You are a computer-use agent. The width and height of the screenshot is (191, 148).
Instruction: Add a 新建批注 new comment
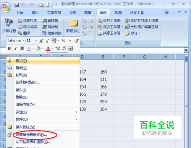(73, 26)
